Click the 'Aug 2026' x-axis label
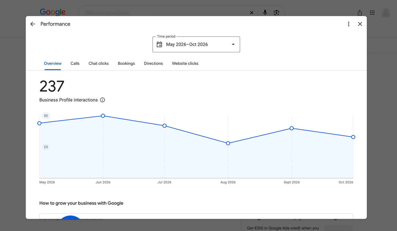The width and height of the screenshot is (397, 231). click(228, 182)
